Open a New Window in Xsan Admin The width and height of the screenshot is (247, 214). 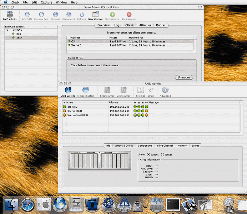95,16
